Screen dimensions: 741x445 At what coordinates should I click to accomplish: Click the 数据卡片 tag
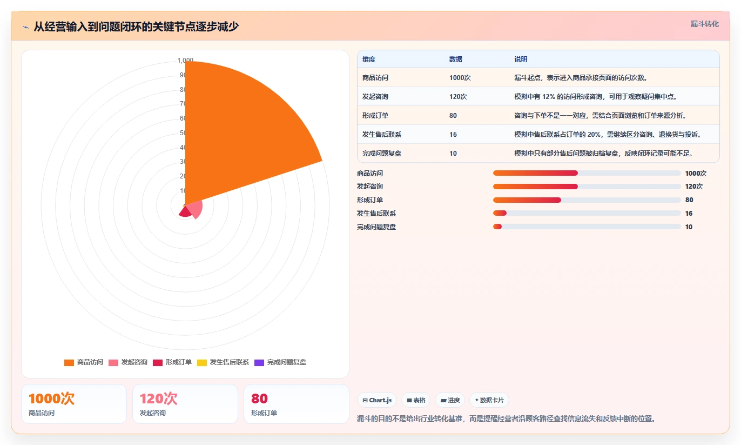[x=489, y=400]
